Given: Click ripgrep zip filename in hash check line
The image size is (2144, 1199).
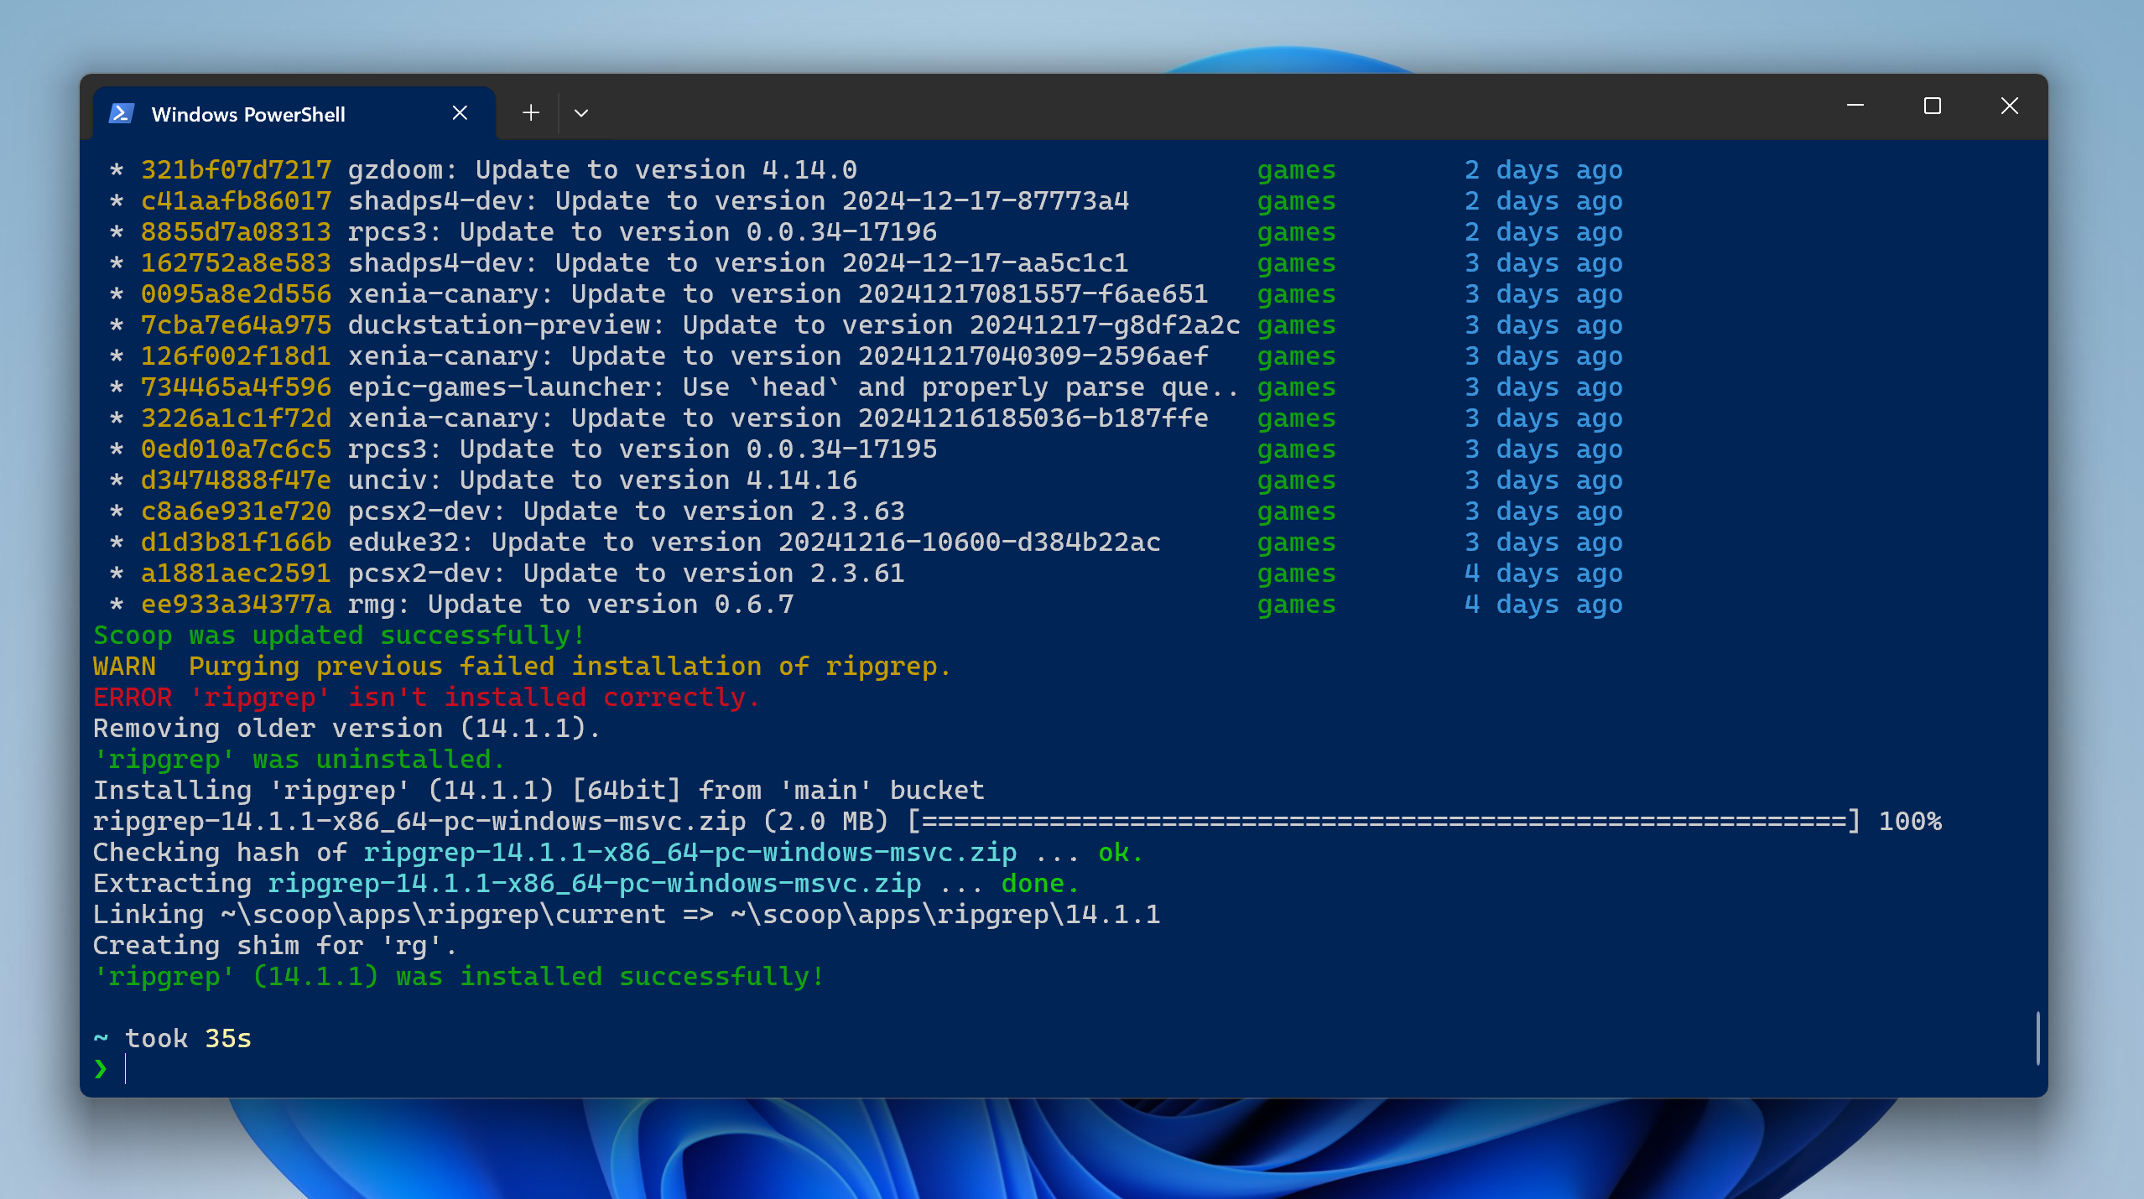Looking at the screenshot, I should click(690, 853).
